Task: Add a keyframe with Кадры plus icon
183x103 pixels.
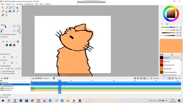Action: 37,78
